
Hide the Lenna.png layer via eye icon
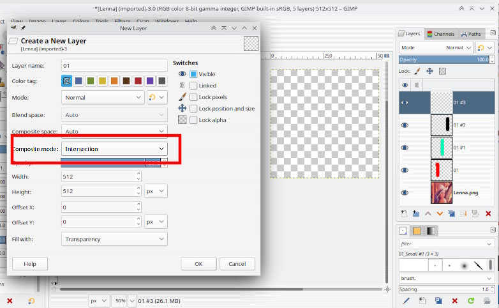point(405,192)
